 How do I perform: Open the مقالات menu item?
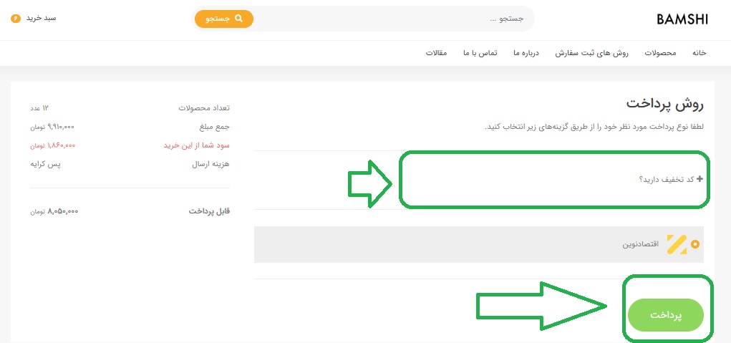(x=437, y=54)
